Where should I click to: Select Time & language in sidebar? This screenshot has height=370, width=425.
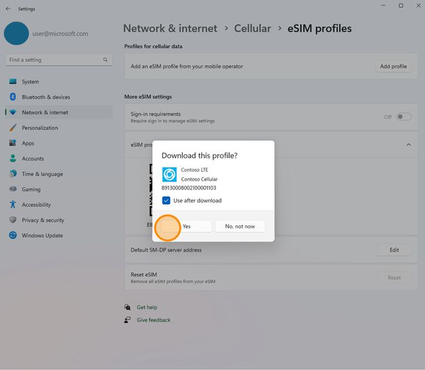[x=42, y=174]
